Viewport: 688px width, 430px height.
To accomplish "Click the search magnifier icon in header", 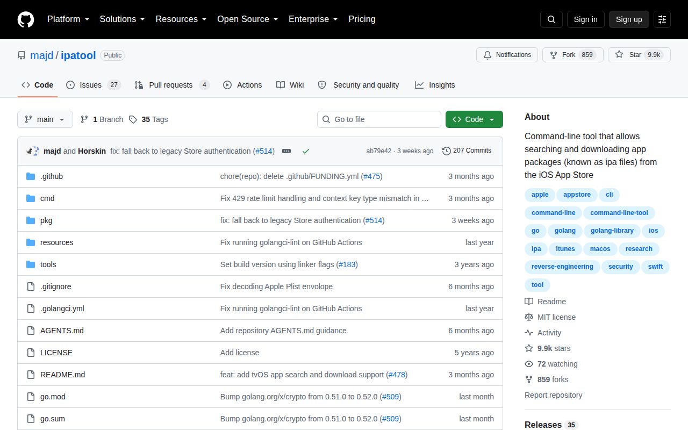I will click(551, 19).
